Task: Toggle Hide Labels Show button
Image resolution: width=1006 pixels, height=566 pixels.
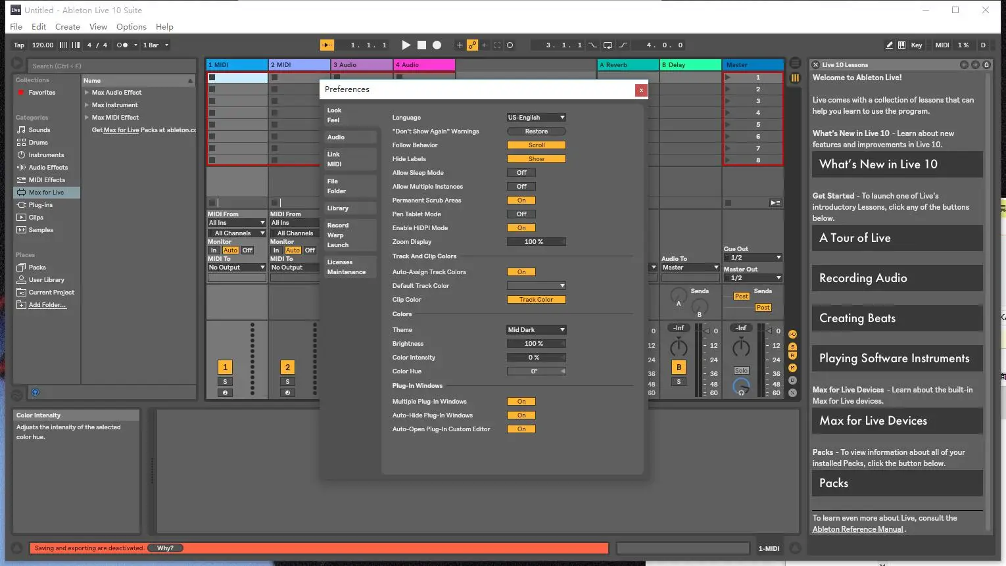Action: pos(536,158)
